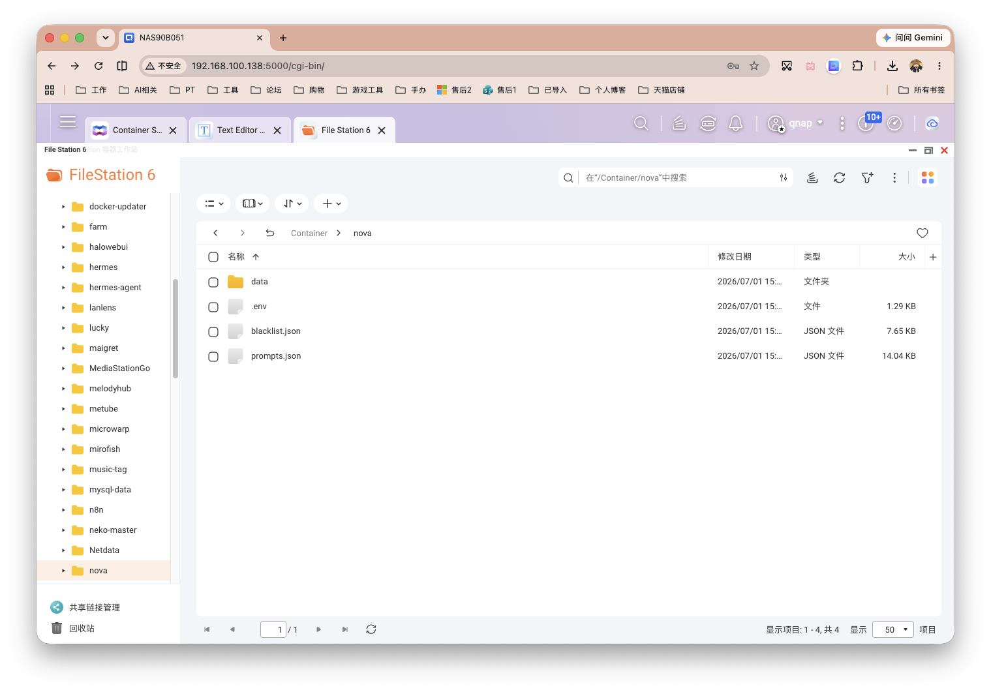Toggle the select-all checkbox in header

point(213,257)
